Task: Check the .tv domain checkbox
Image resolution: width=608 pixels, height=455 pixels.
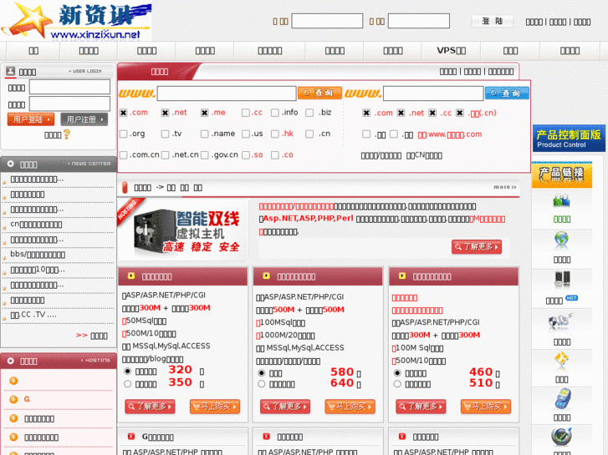Action: pyautogui.click(x=165, y=134)
